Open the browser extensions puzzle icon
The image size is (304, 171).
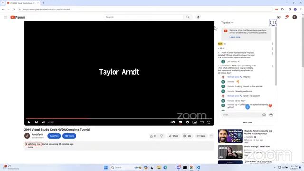coord(282,9)
